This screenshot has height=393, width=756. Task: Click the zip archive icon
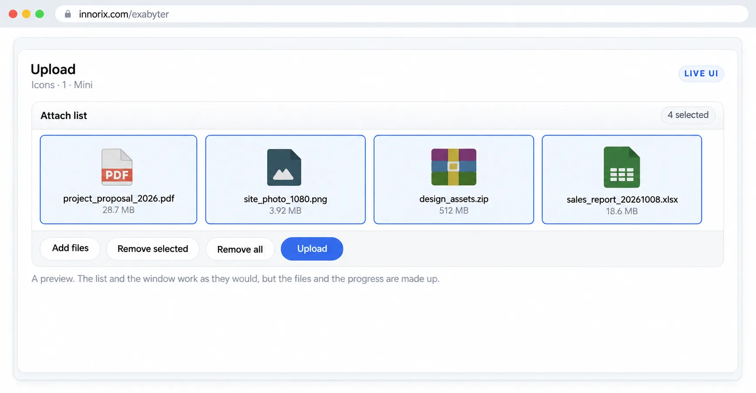(x=454, y=167)
